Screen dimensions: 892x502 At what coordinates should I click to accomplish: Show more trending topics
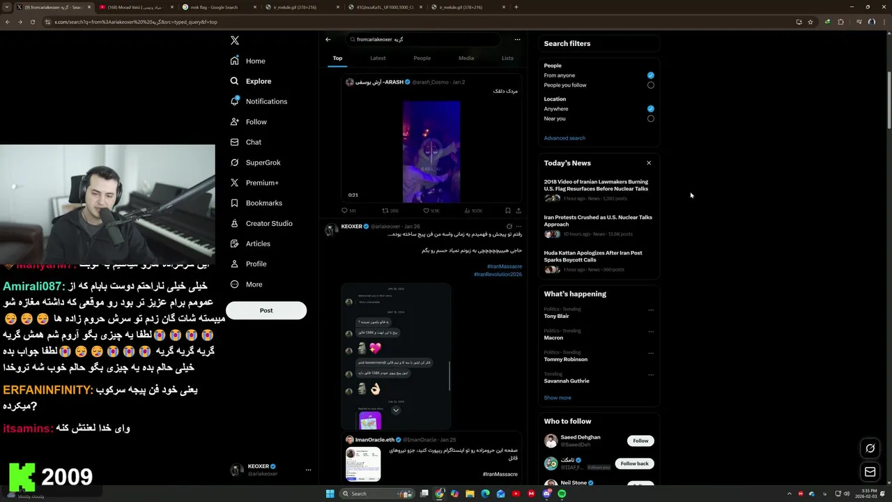click(557, 397)
